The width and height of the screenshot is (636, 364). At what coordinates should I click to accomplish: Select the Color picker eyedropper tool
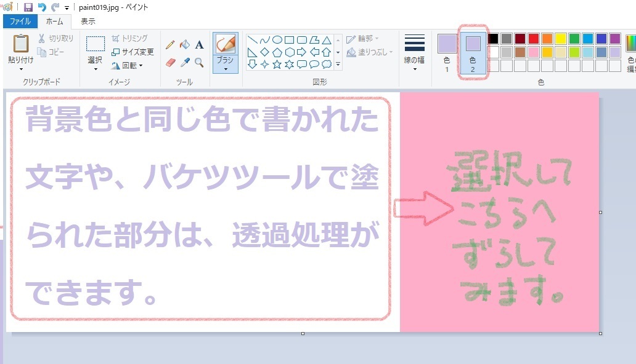185,62
